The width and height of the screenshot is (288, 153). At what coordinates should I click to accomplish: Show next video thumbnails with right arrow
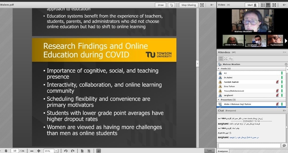[286, 41]
